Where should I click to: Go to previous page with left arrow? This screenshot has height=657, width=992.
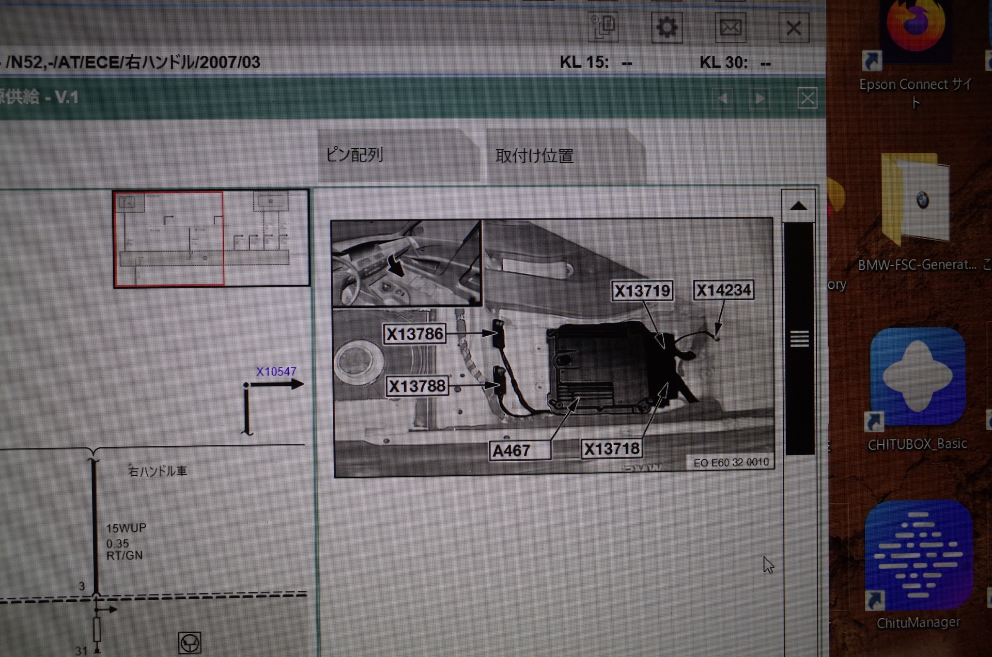click(x=723, y=98)
